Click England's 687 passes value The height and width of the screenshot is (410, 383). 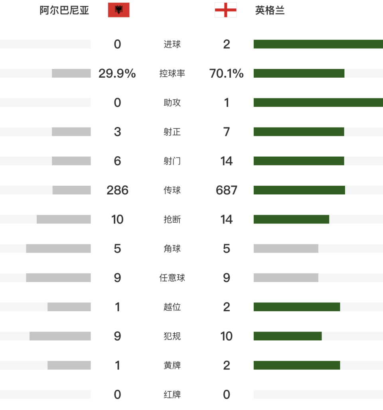coord(226,190)
